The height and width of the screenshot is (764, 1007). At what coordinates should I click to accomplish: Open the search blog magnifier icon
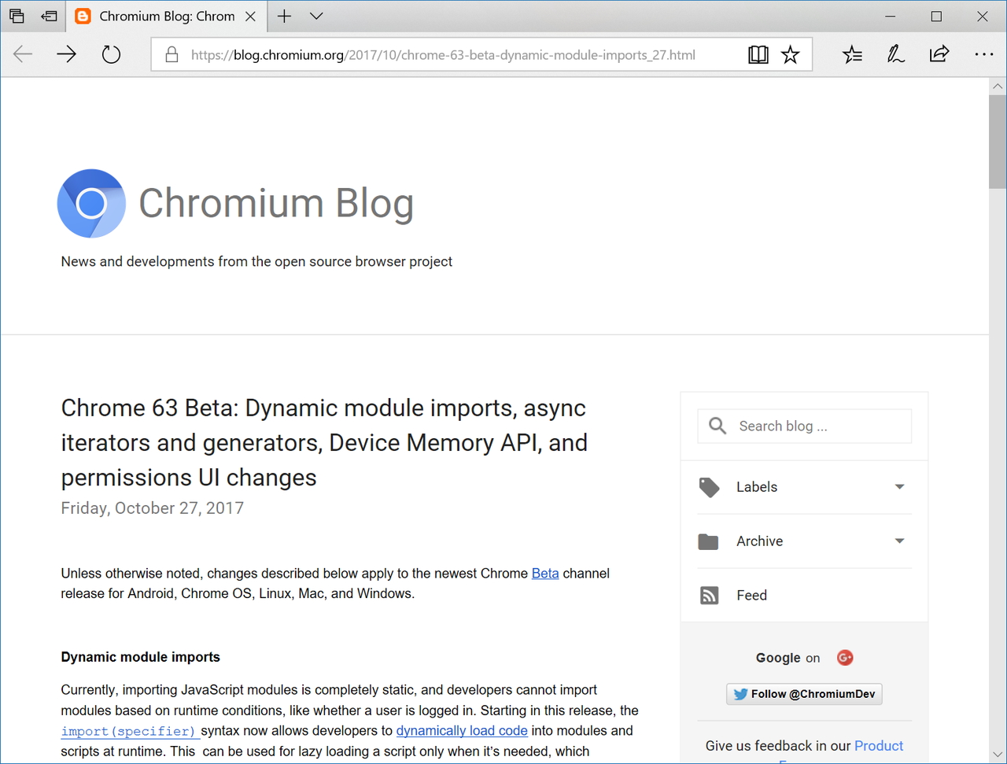[x=717, y=425]
